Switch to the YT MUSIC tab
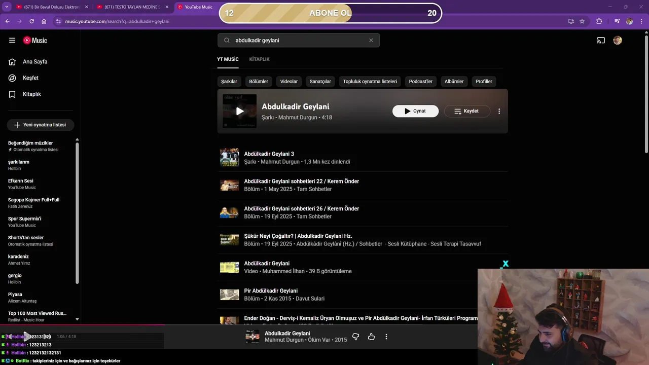649x365 pixels. click(x=228, y=59)
